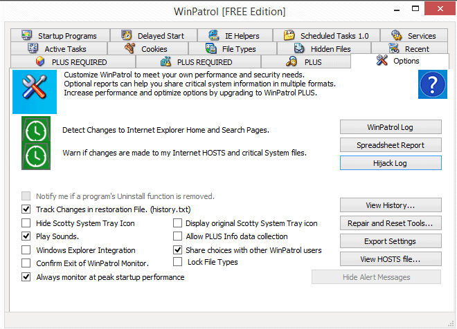Click the Spreadsheet Report button
Viewport: 457px width, 329px height.
click(x=391, y=145)
